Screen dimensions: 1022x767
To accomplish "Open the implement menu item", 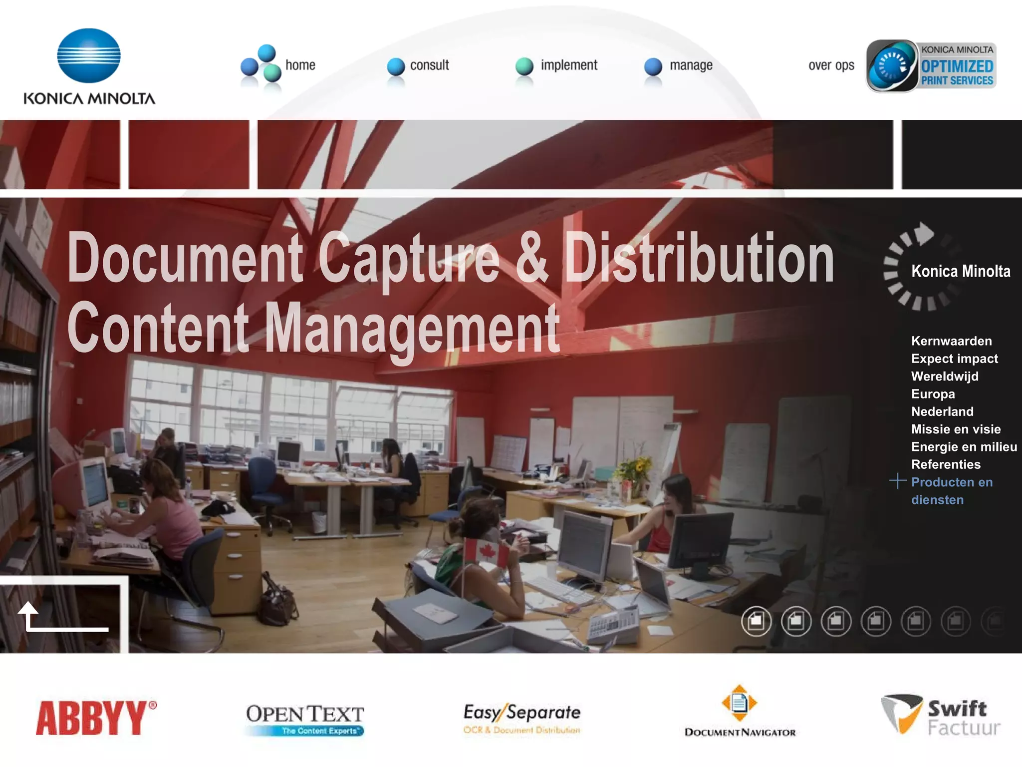I will tap(569, 65).
